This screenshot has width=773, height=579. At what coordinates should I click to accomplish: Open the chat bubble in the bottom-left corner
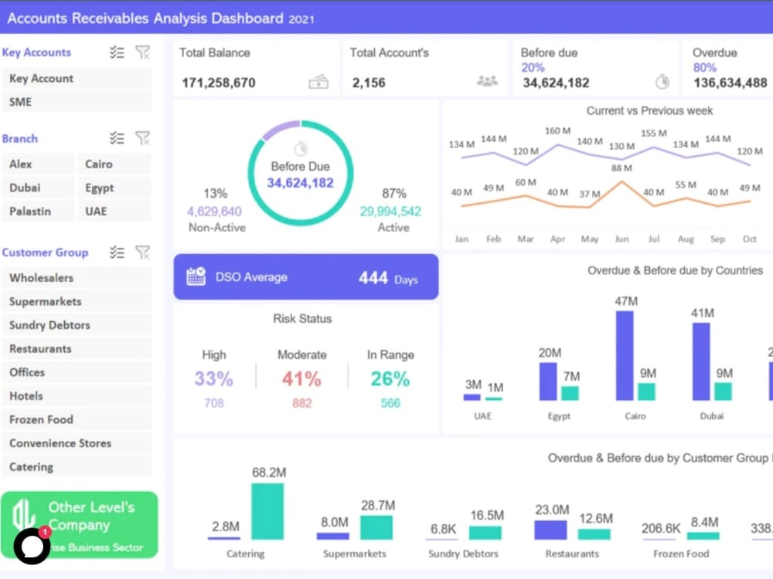click(31, 545)
